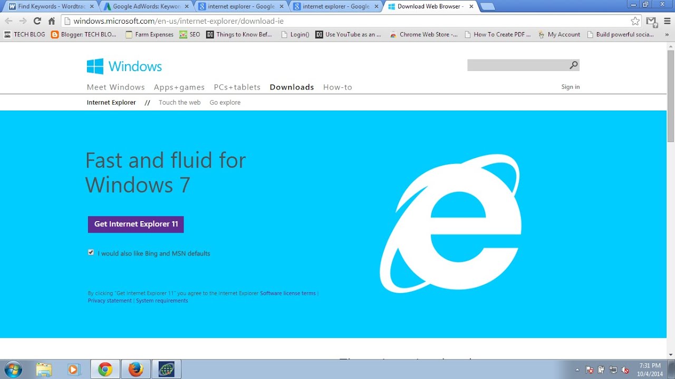Click the search magnifier icon
Viewport: 675px width, 379px height.
tap(574, 65)
